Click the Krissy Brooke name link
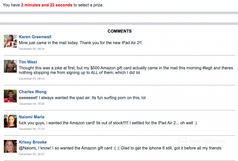This screenshot has height=161, width=238. (33, 142)
